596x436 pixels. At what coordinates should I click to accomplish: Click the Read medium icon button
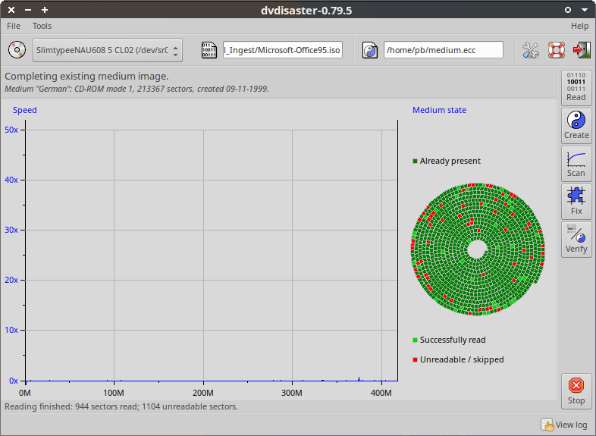pos(576,86)
